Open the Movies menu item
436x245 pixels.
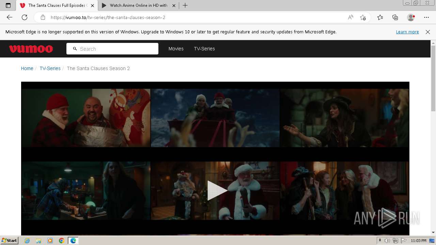tap(176, 49)
